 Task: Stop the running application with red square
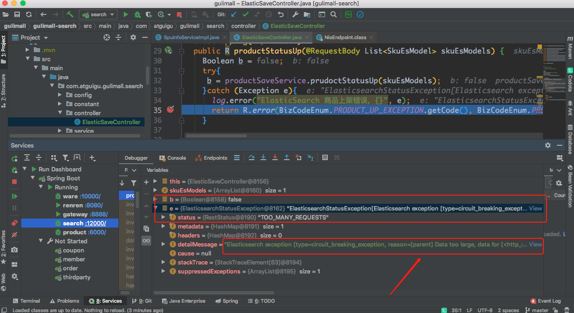(179, 15)
